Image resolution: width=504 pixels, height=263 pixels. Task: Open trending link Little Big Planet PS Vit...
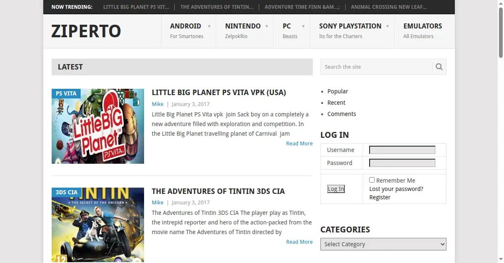point(136,7)
